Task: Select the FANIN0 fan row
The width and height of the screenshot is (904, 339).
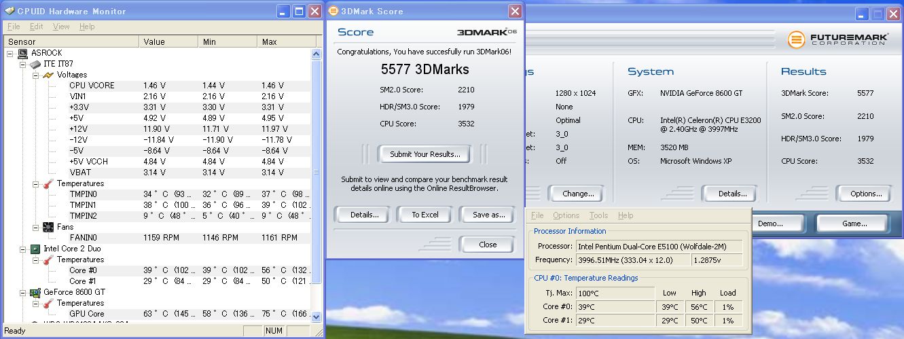Action: click(x=158, y=238)
